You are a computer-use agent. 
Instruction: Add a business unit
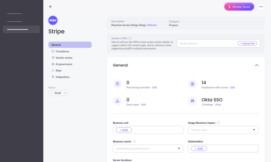pos(124,130)
